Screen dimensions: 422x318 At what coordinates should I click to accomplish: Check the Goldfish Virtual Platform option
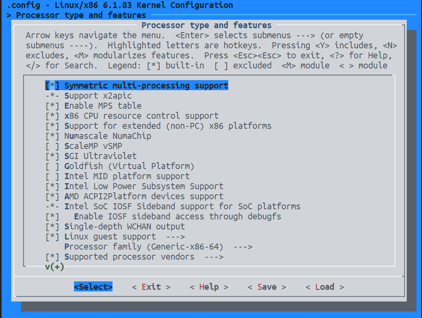[x=52, y=166]
